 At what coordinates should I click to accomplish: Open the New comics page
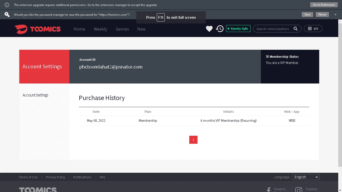coord(141,29)
